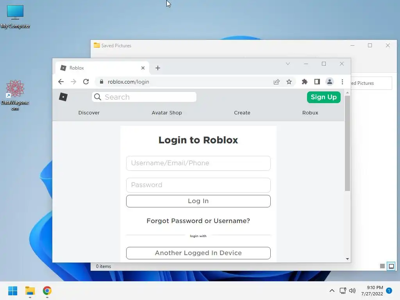Toggle Chrome's side panel icon
Viewport: 400px width, 300px height.
[x=317, y=82]
